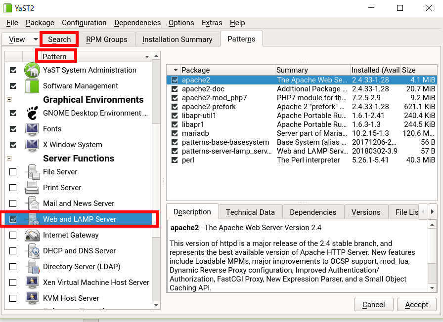Viewport: 443px width, 322px height.
Task: Click the Pattern column header sort arrow
Action: [147, 57]
